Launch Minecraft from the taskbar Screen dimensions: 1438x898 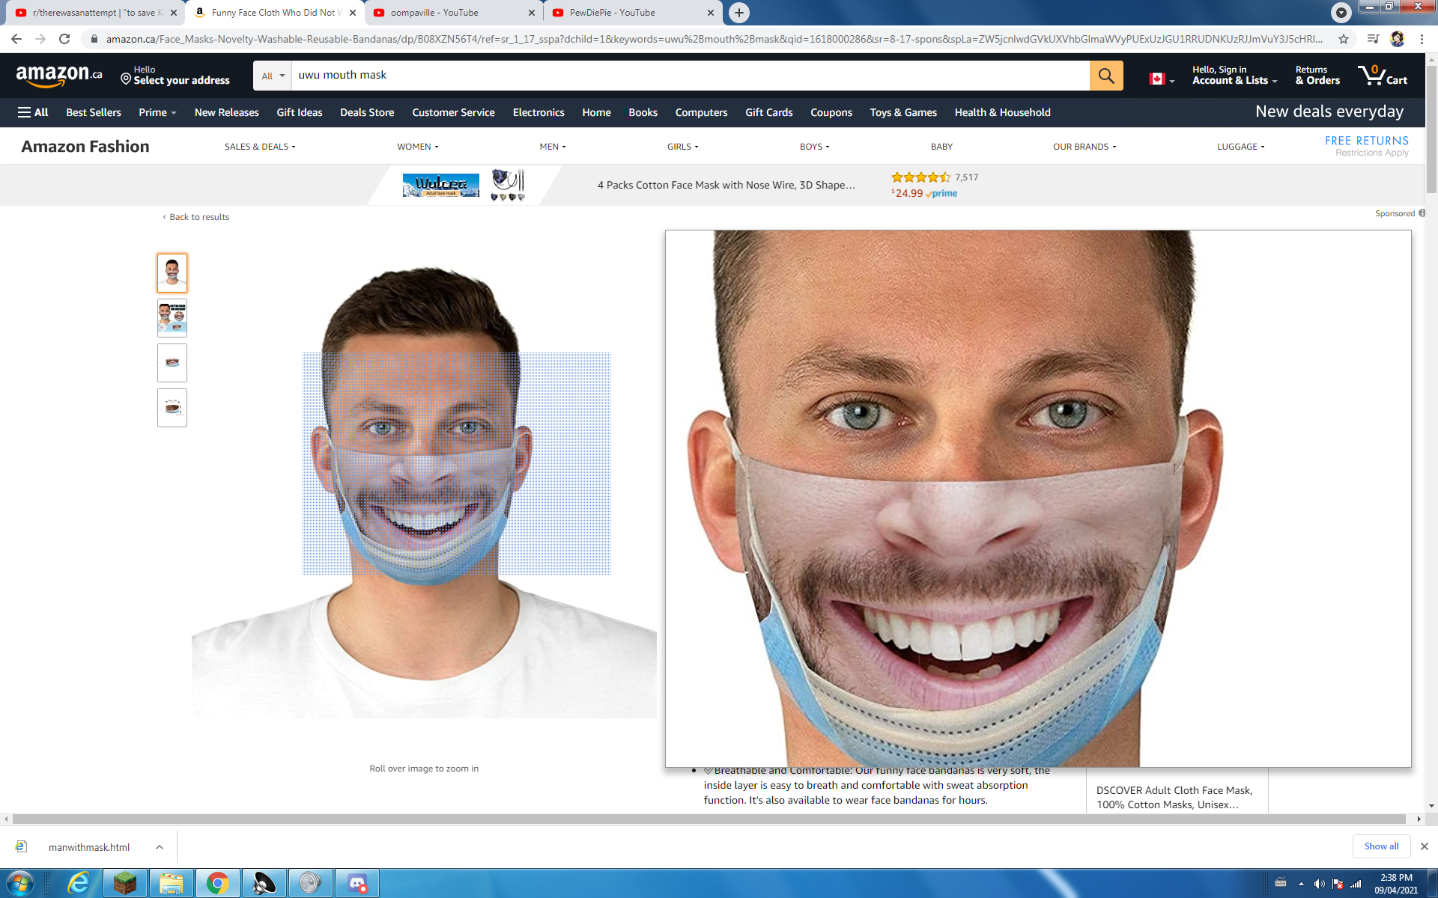pos(124,883)
